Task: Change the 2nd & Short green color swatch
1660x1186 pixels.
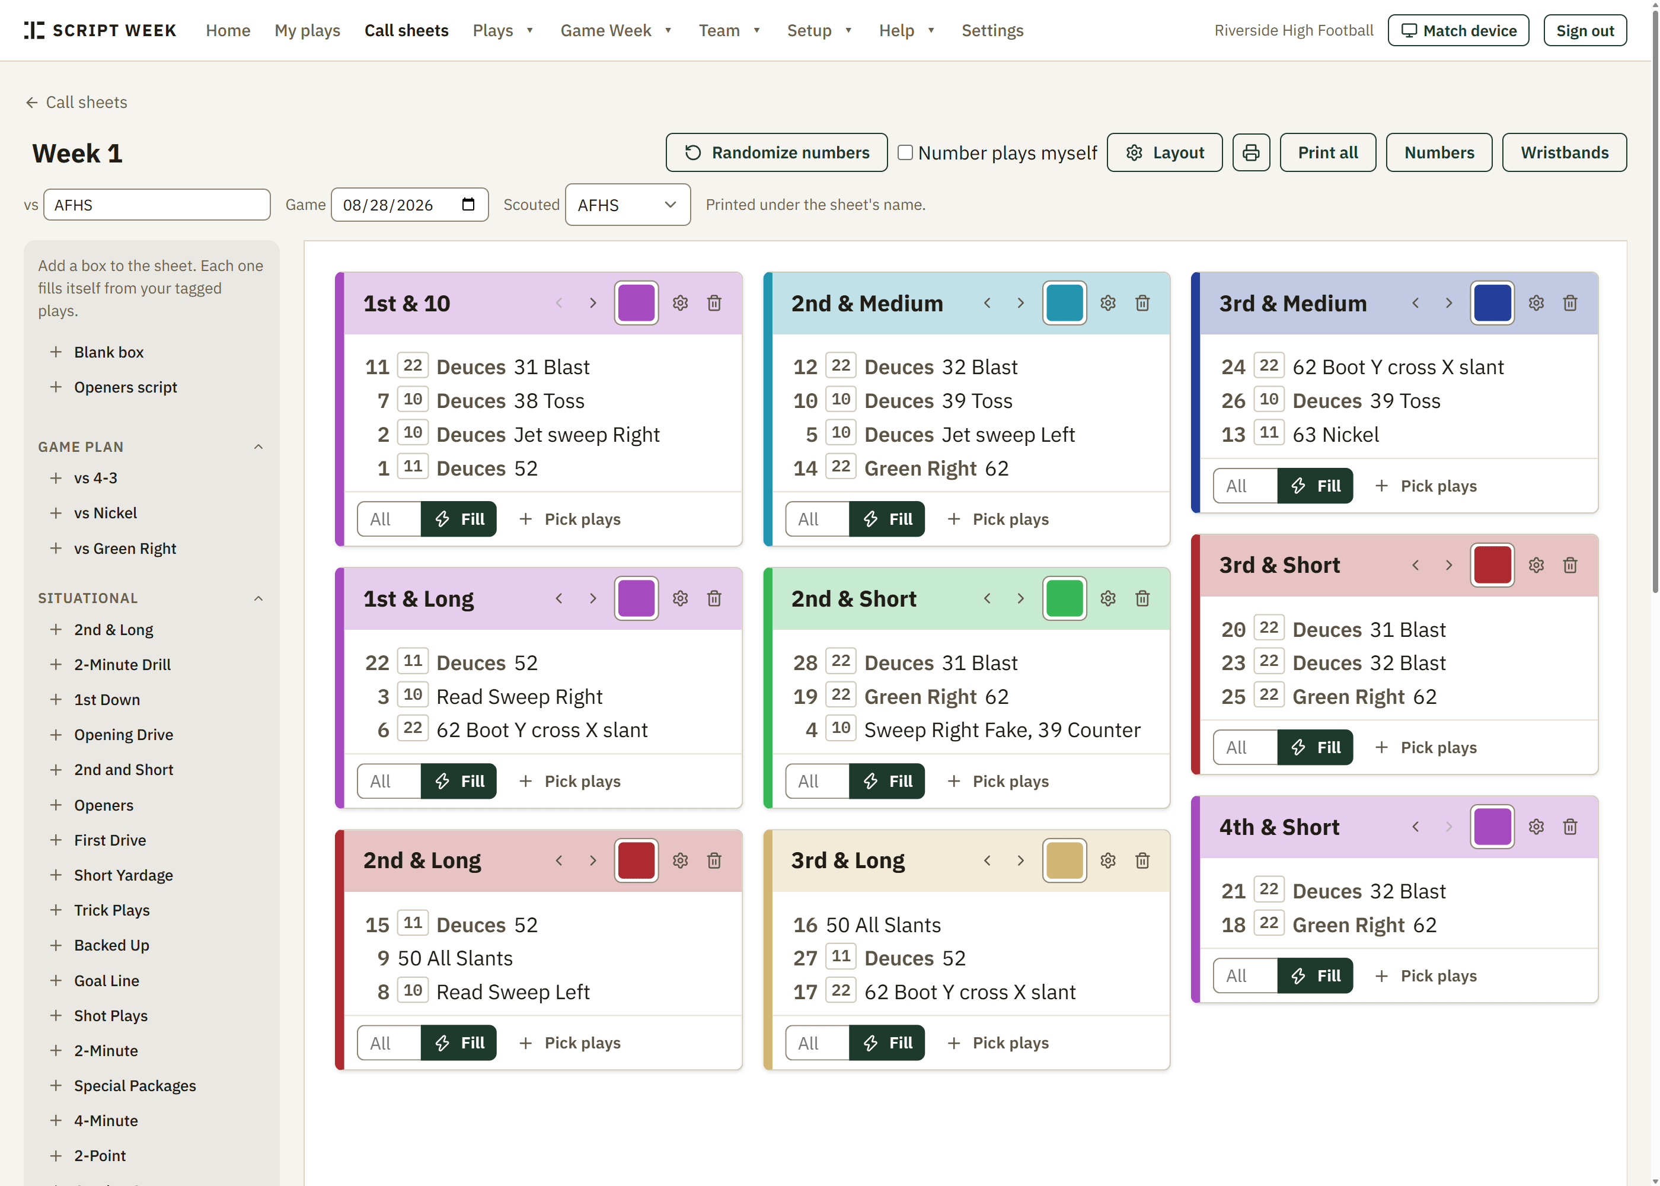Action: click(x=1064, y=599)
